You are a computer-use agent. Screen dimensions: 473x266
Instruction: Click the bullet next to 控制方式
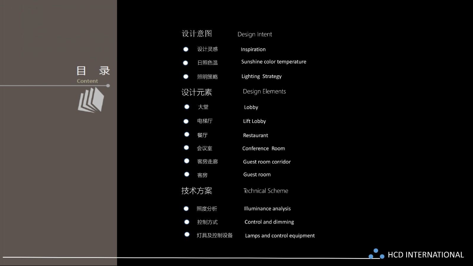pos(187,222)
